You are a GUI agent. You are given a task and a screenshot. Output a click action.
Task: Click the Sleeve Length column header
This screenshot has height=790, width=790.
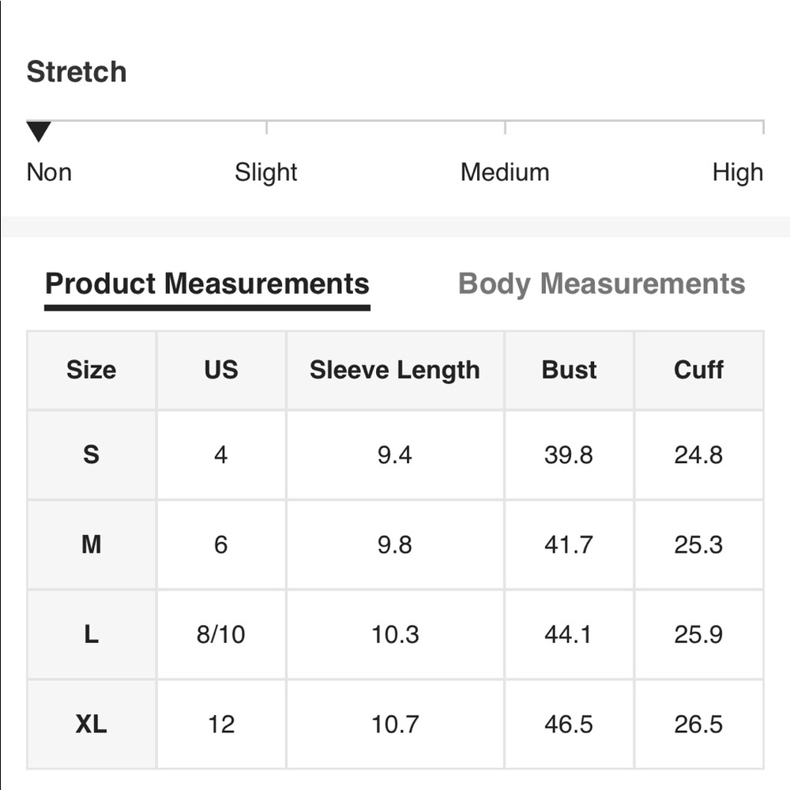[395, 371]
